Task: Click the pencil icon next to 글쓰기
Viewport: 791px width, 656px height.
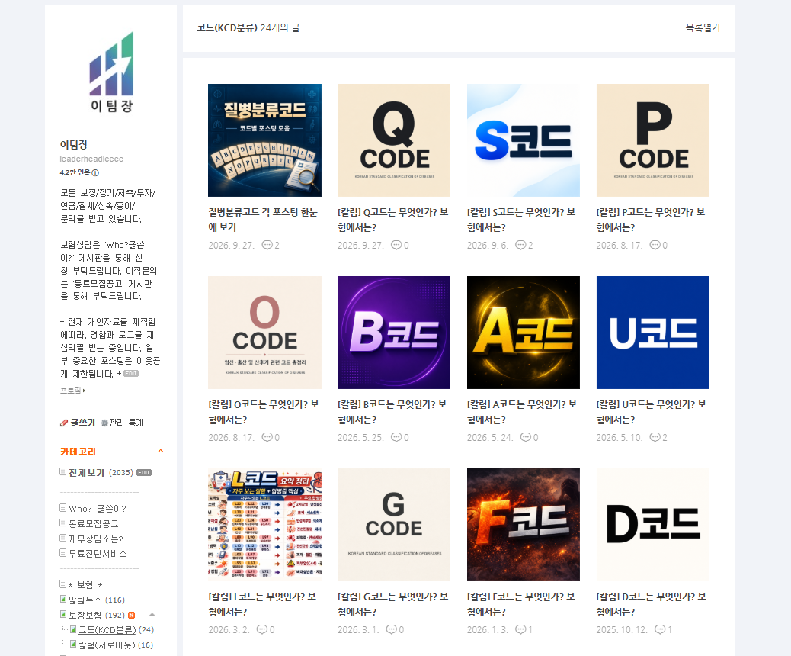Action: tap(64, 423)
